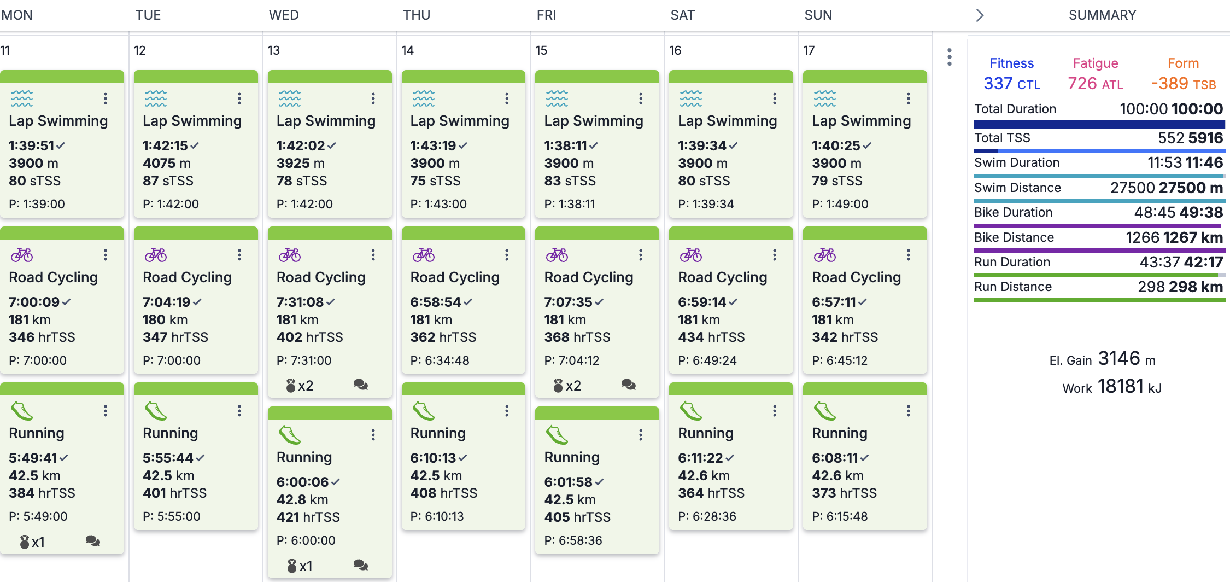Select the Form TSB metric
Image resolution: width=1230 pixels, height=582 pixels.
click(x=1184, y=74)
